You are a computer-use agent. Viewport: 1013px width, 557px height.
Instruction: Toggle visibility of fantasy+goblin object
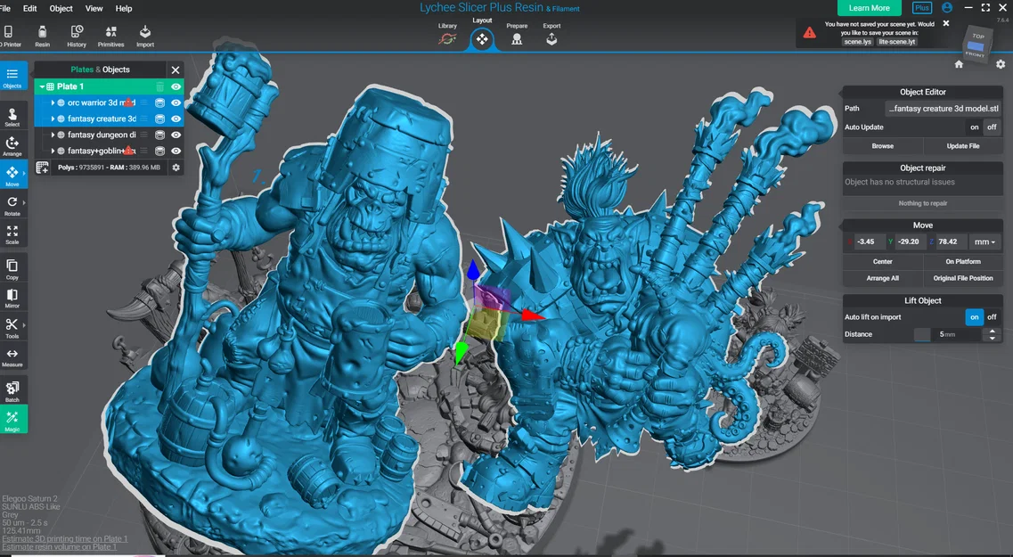click(176, 151)
